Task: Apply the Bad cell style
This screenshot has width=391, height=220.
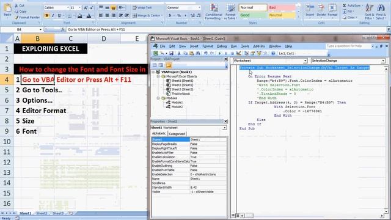Action: [282, 8]
